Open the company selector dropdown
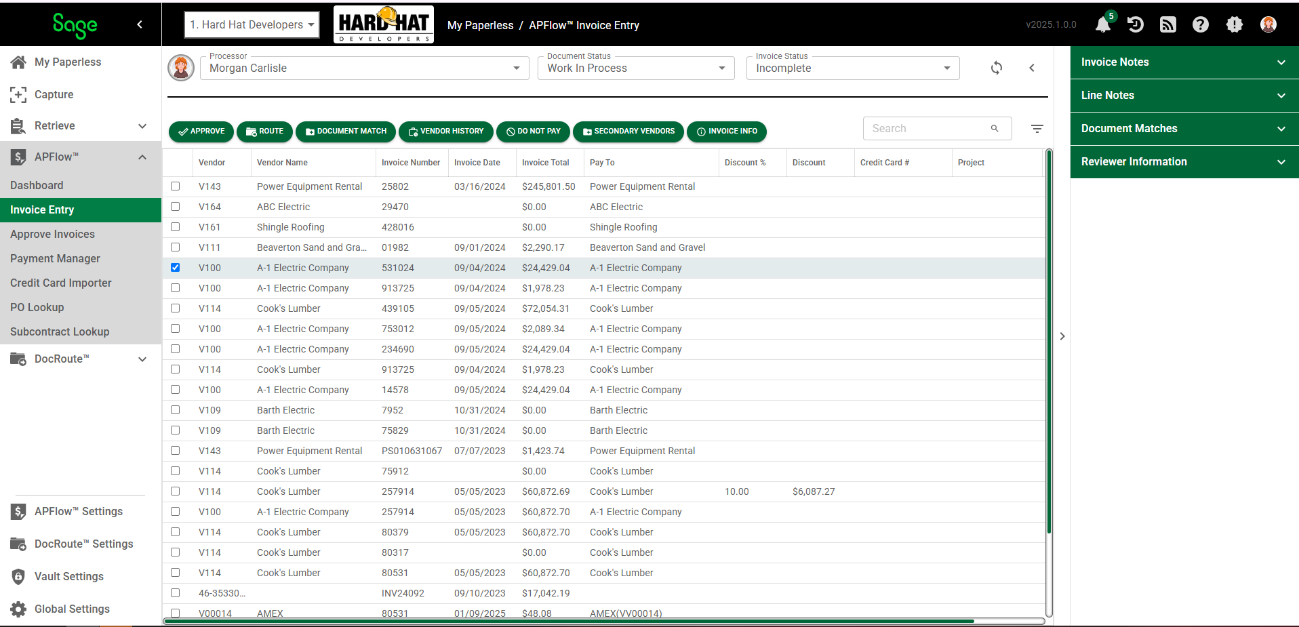 click(x=252, y=25)
